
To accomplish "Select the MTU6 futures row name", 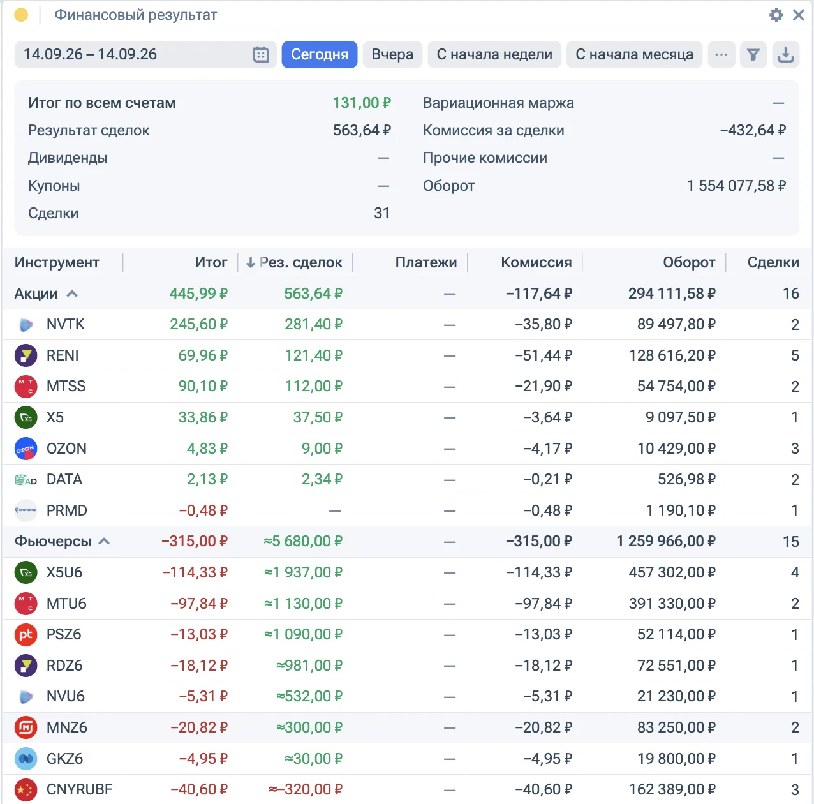I will tap(66, 604).
